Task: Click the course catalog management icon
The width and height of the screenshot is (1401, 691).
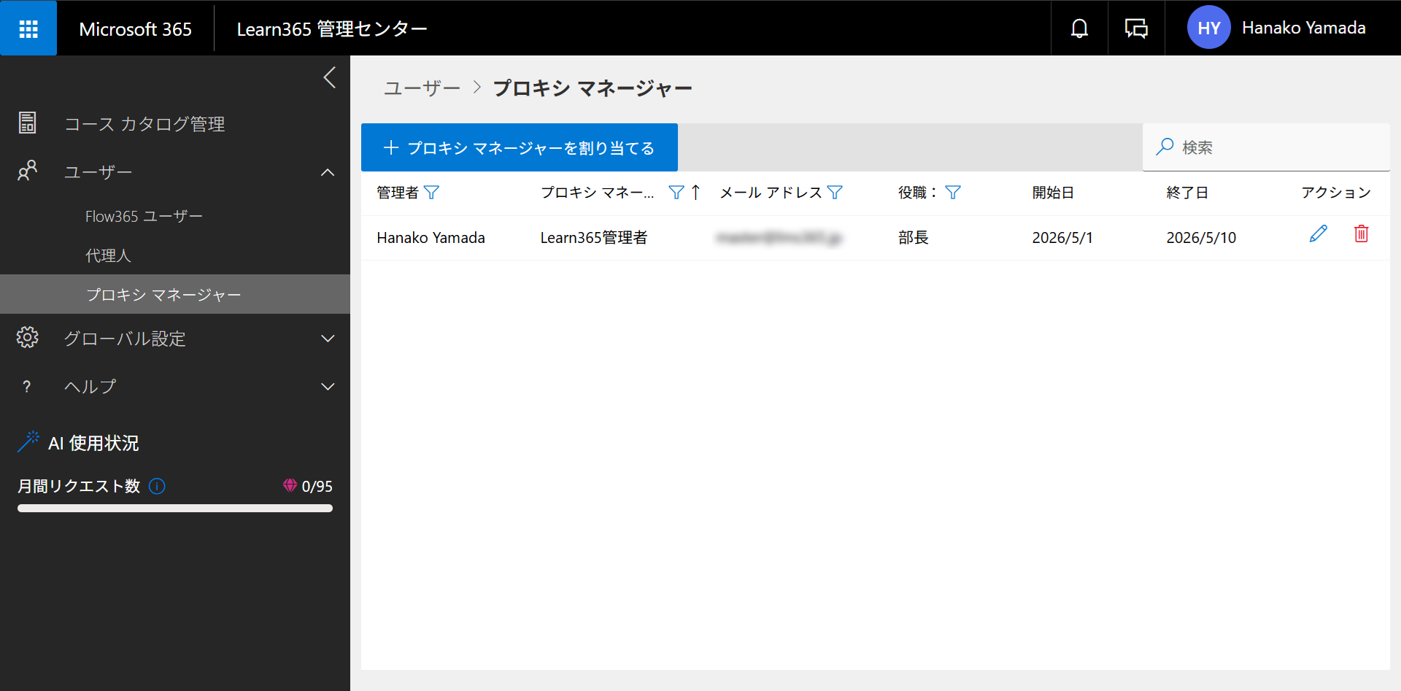Action: (x=27, y=123)
